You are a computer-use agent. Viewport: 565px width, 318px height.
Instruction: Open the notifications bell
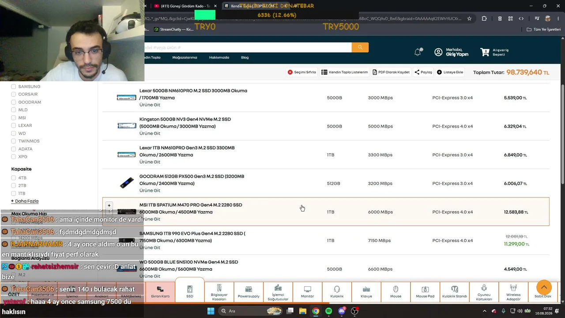[418, 52]
